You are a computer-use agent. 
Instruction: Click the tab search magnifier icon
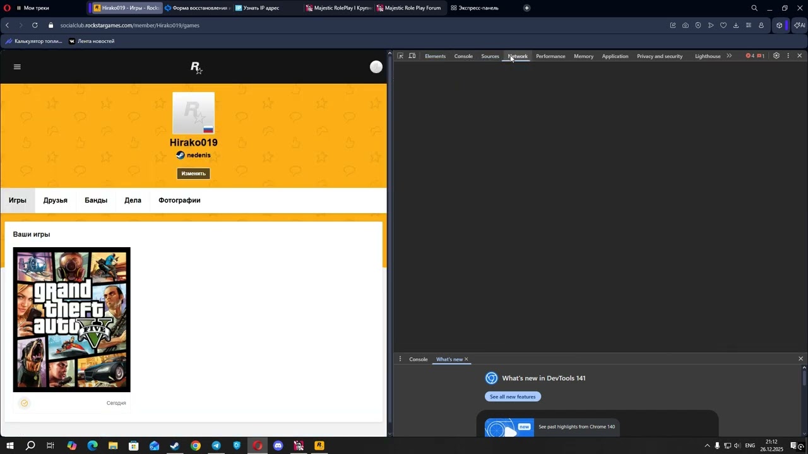pyautogui.click(x=754, y=8)
